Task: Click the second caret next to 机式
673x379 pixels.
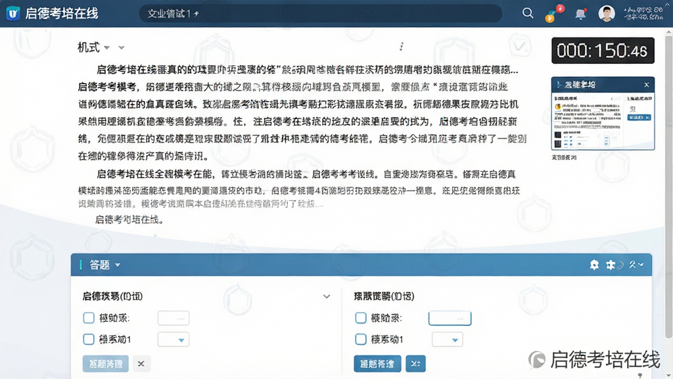Action: click(122, 47)
